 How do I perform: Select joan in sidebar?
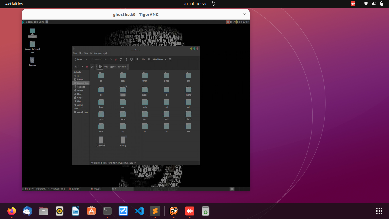pos(77,76)
